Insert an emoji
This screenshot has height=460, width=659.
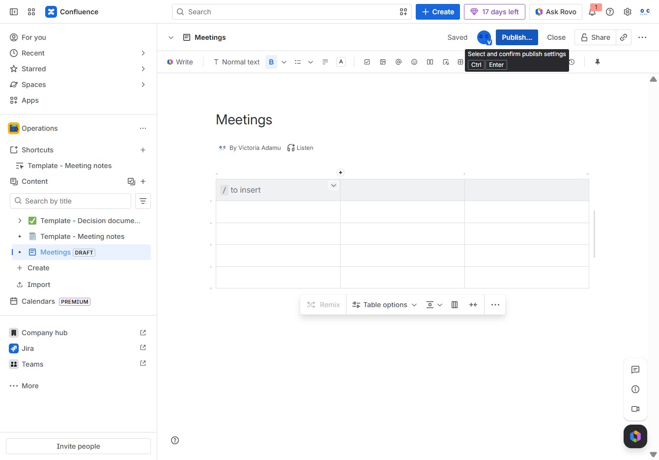414,62
